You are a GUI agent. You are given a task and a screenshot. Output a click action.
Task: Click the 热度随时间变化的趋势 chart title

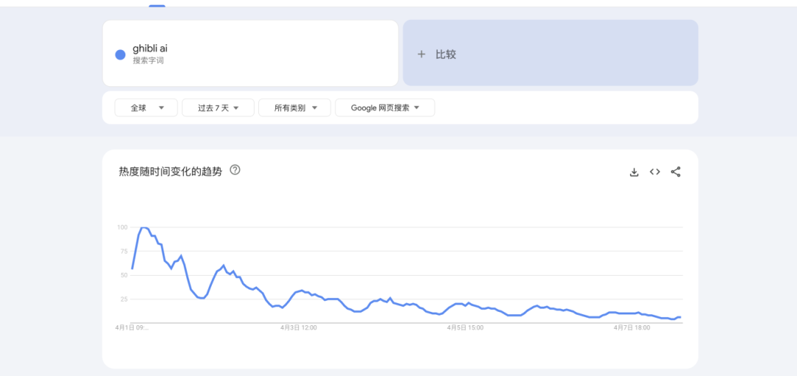tap(170, 171)
